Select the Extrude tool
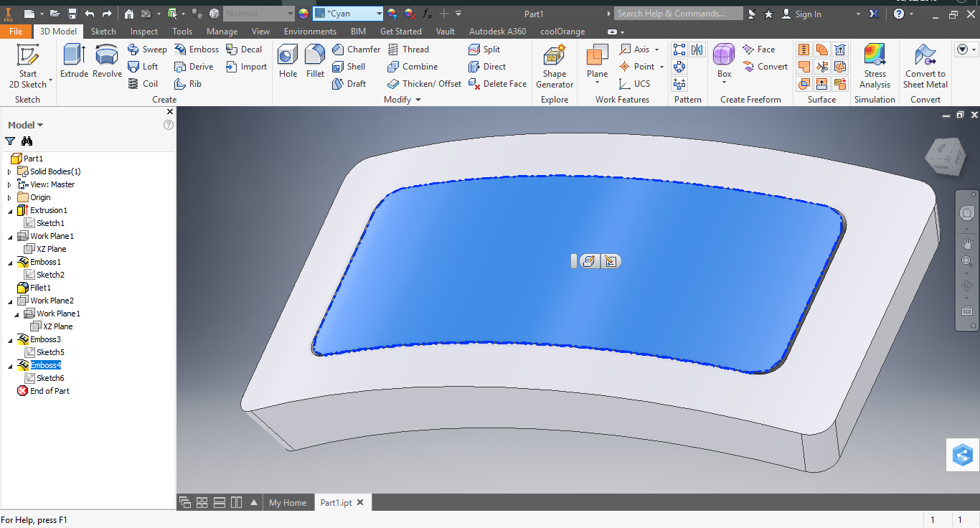 point(74,61)
